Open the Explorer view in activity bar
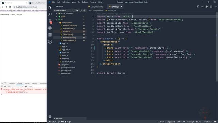218x123 pixels. tap(50, 8)
